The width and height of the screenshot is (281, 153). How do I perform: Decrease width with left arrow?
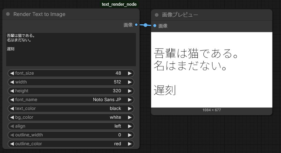[12, 82]
